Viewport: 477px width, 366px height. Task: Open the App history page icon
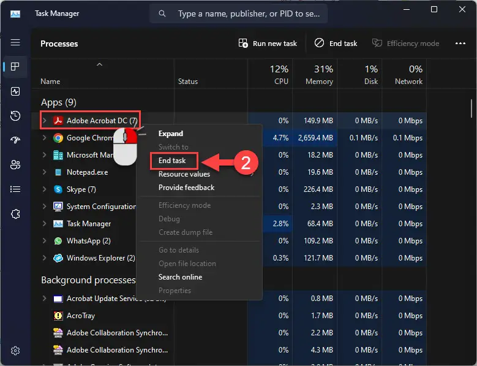[x=15, y=116]
